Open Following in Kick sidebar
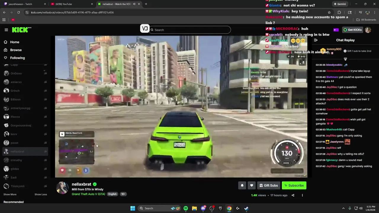The height and width of the screenshot is (213, 379). point(17,58)
